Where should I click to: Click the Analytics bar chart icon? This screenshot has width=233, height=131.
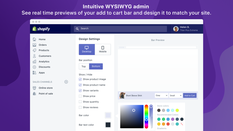[34, 61]
